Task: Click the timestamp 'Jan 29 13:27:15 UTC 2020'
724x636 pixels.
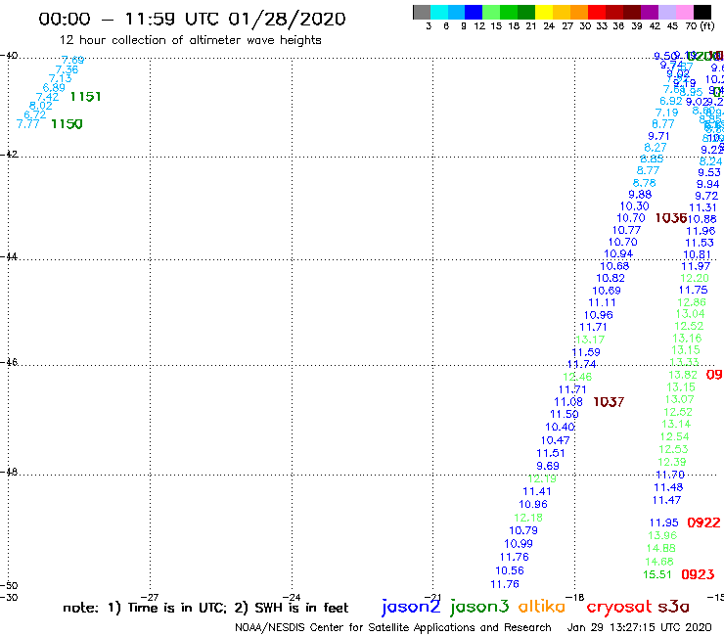Action: pos(639,627)
